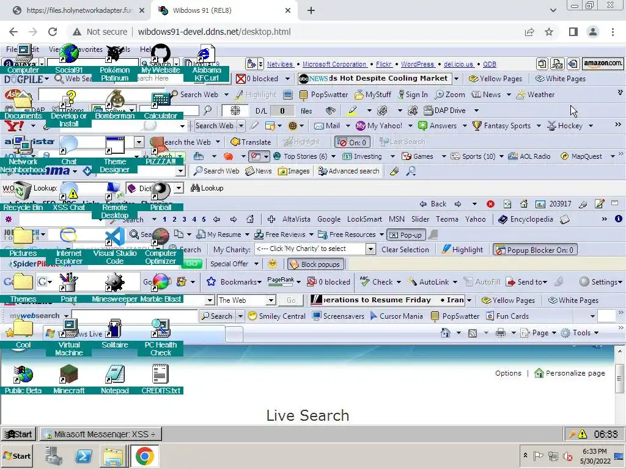Toggle the Highlight button beside Clear Selection

(462, 250)
